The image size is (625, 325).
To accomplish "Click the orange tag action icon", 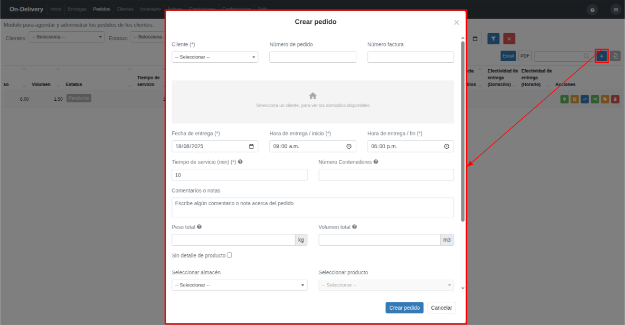I will 605,99.
